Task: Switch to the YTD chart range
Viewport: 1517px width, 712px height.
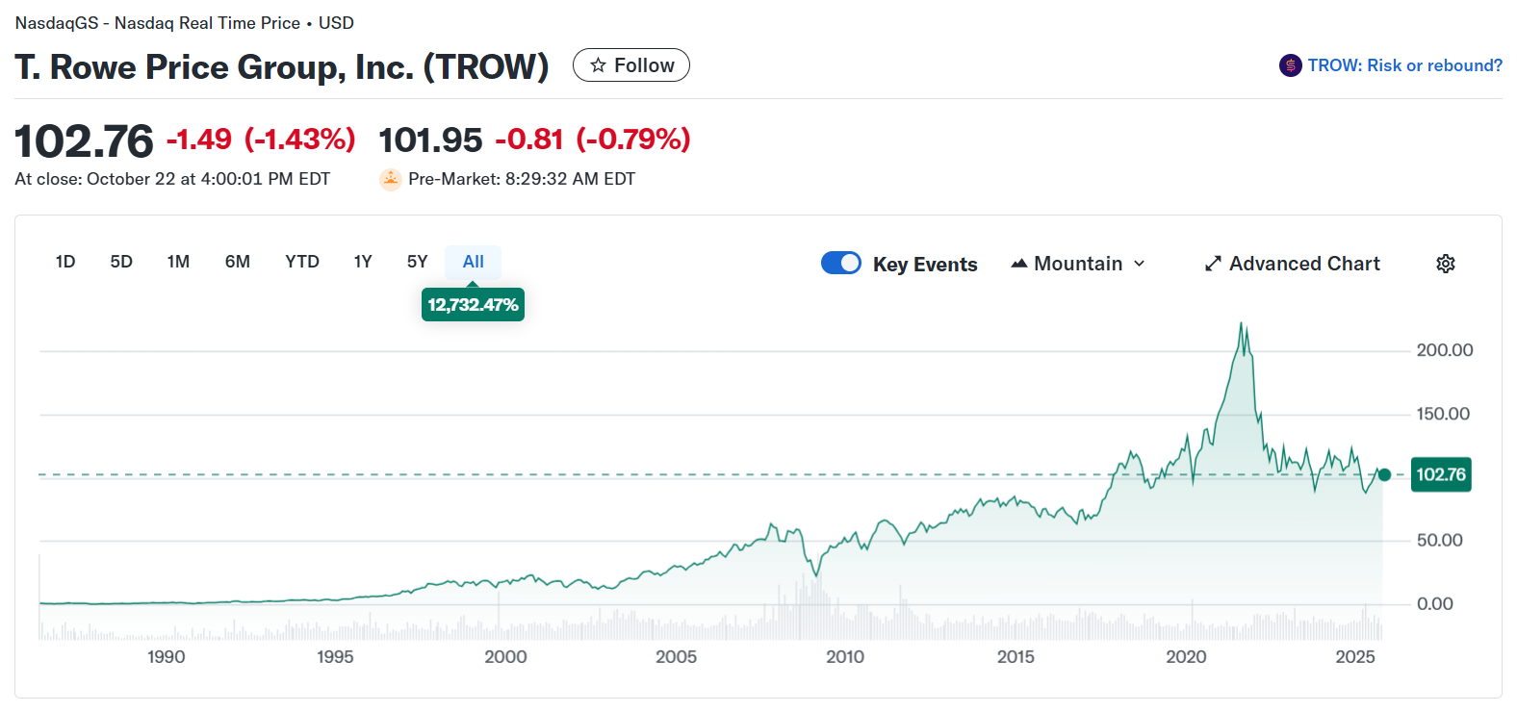Action: tap(301, 261)
